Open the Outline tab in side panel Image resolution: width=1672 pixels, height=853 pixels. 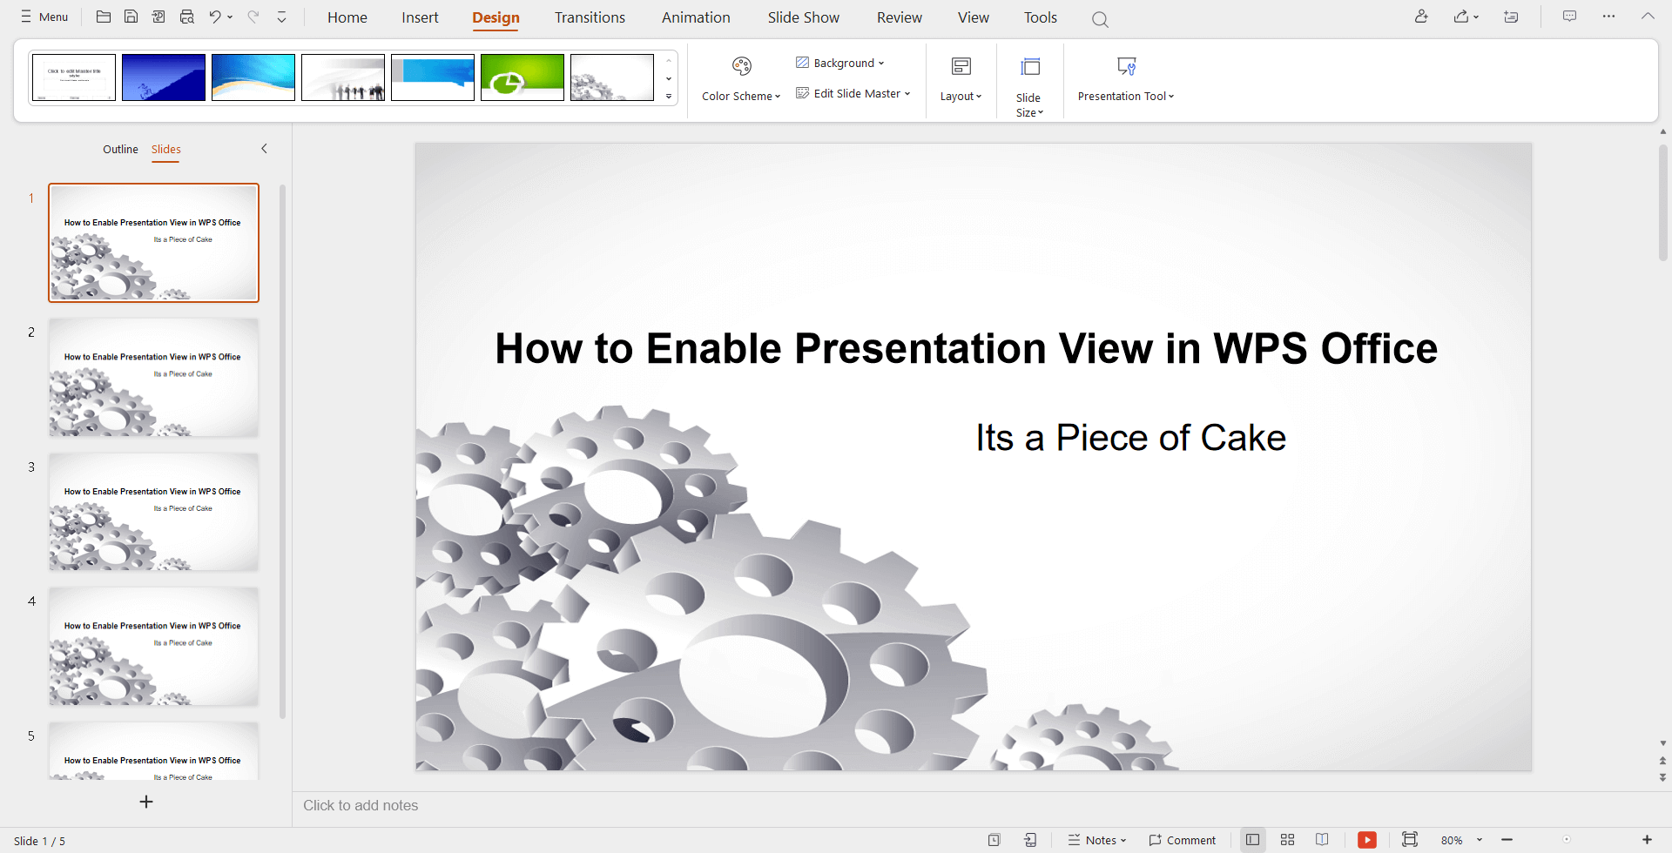(120, 149)
